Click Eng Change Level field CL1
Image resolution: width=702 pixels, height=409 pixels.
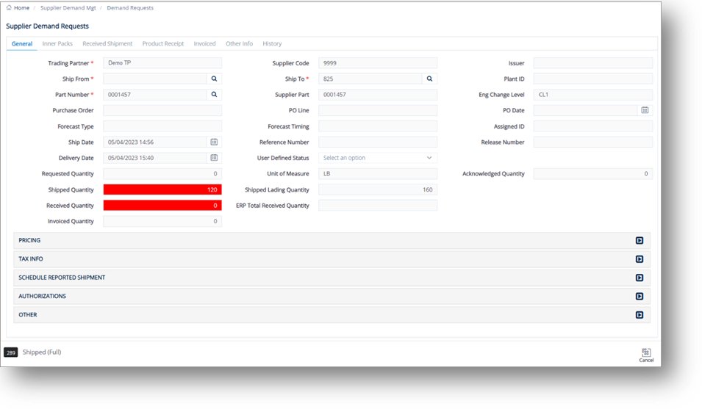point(592,94)
